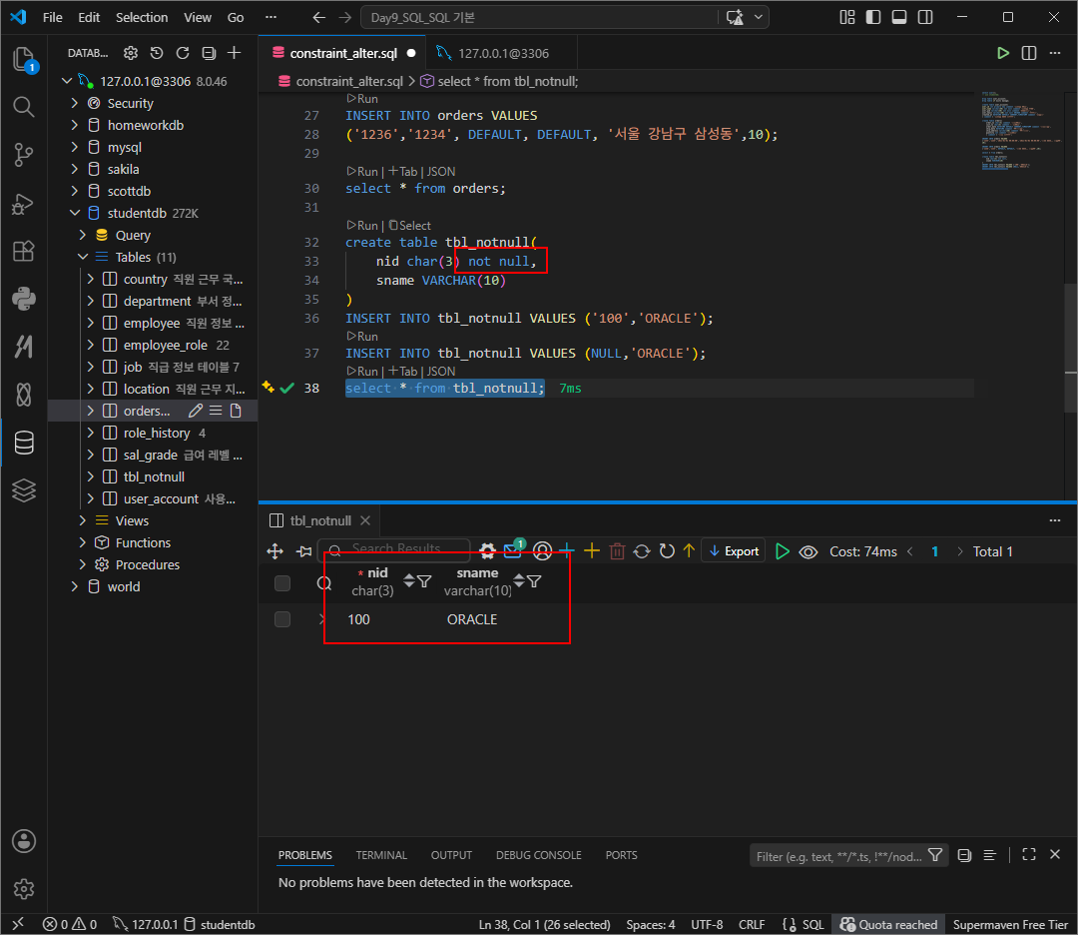Open the Run and Debug view
Viewport: 1078px width, 935px height.
point(23,204)
